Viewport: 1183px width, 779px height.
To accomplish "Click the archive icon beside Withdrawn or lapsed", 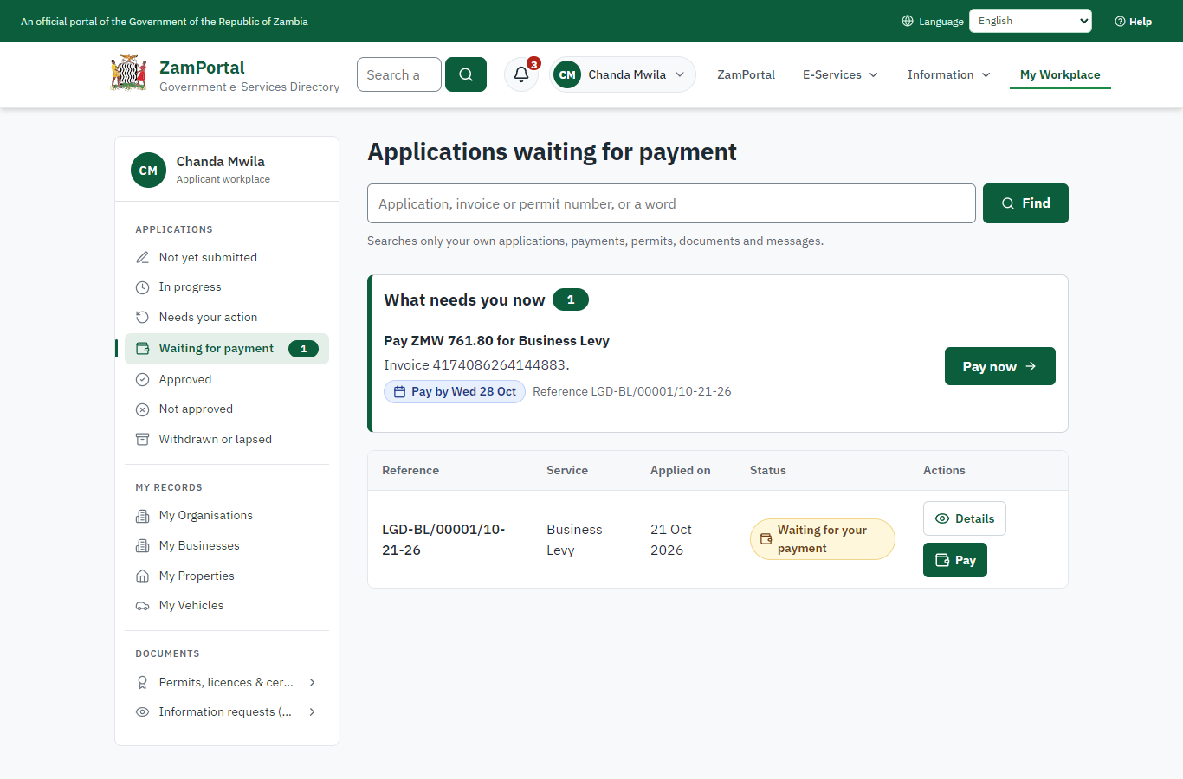I will pos(143,440).
